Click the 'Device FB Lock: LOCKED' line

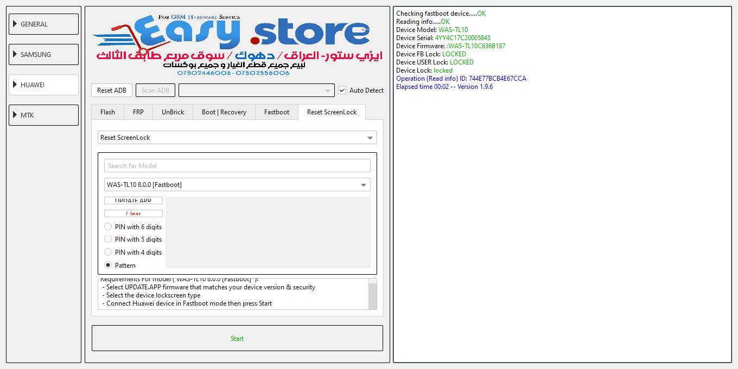pos(431,54)
